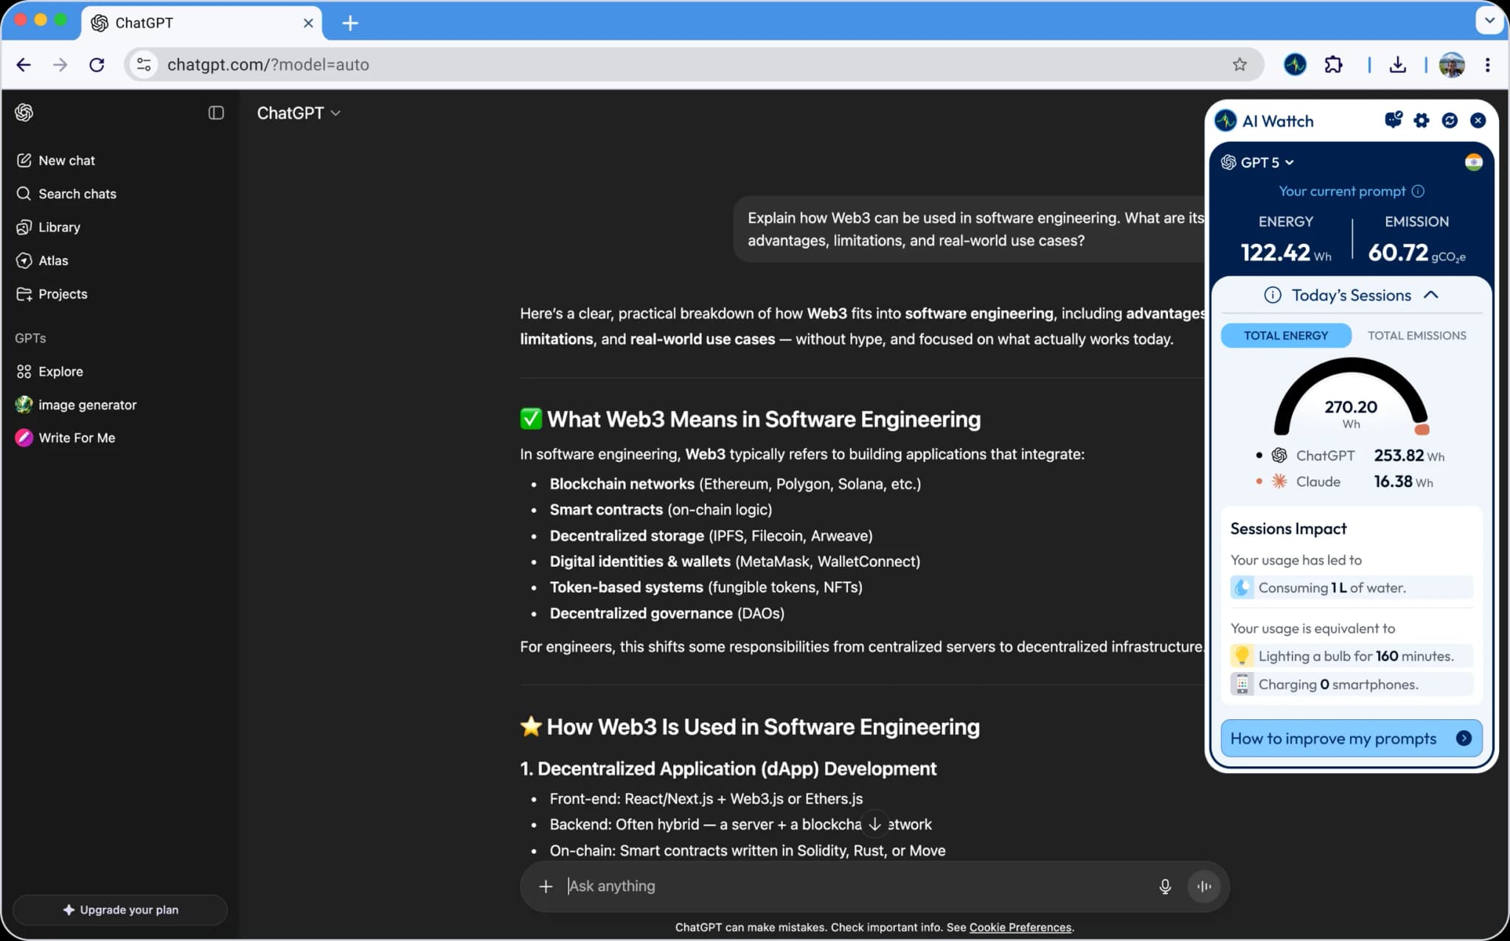Open AI Wattch settings gear

tap(1422, 120)
